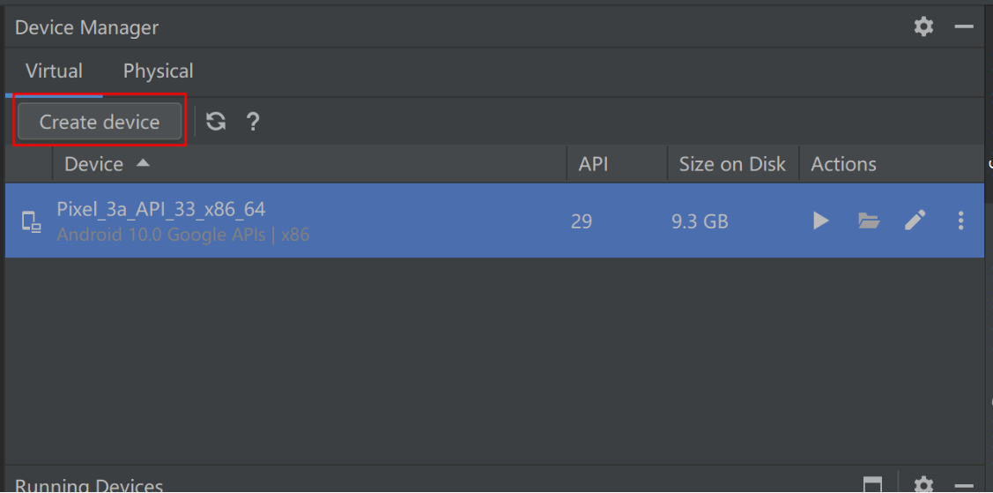Toggle sort arrow on Device column
The image size is (993, 493).
click(x=143, y=163)
